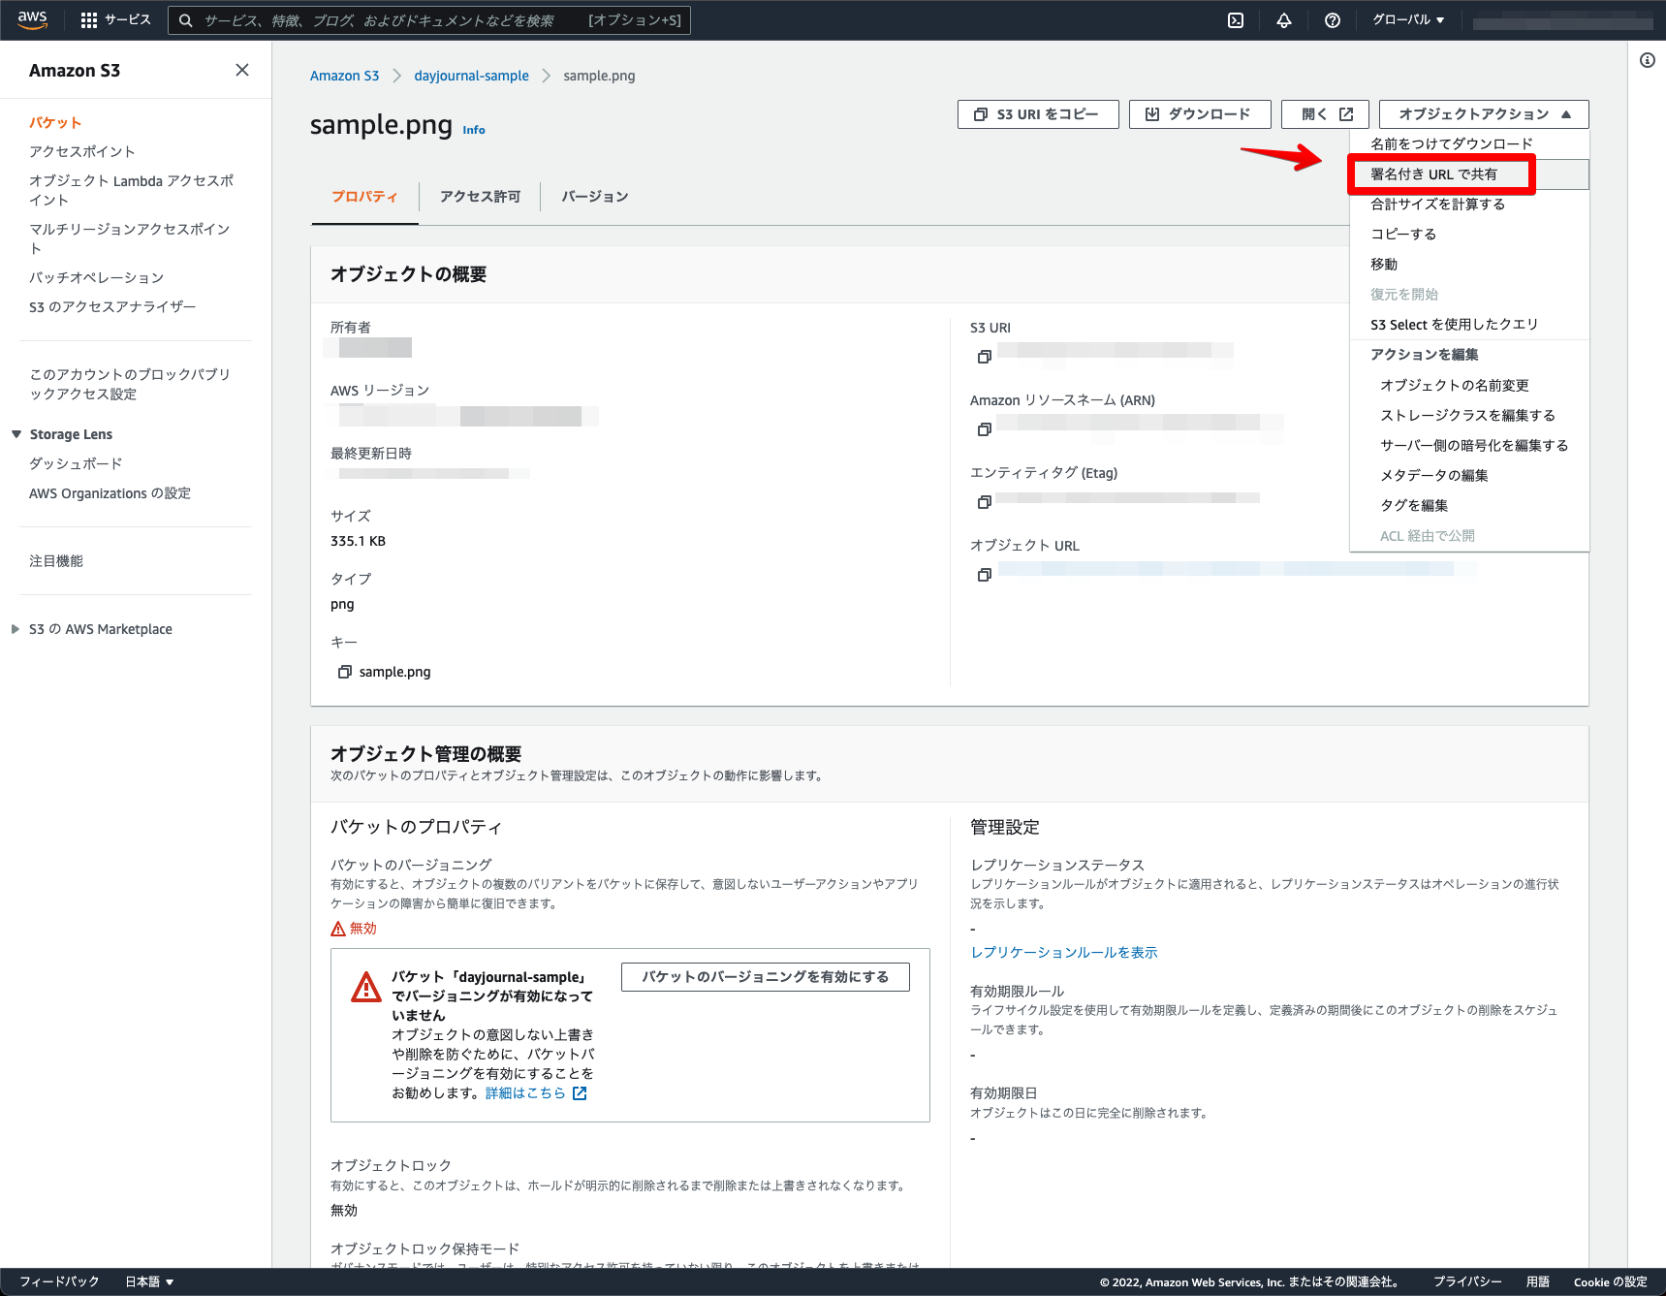1666x1296 pixels.
Task: Open the 日本語 language selector
Action: [149, 1281]
